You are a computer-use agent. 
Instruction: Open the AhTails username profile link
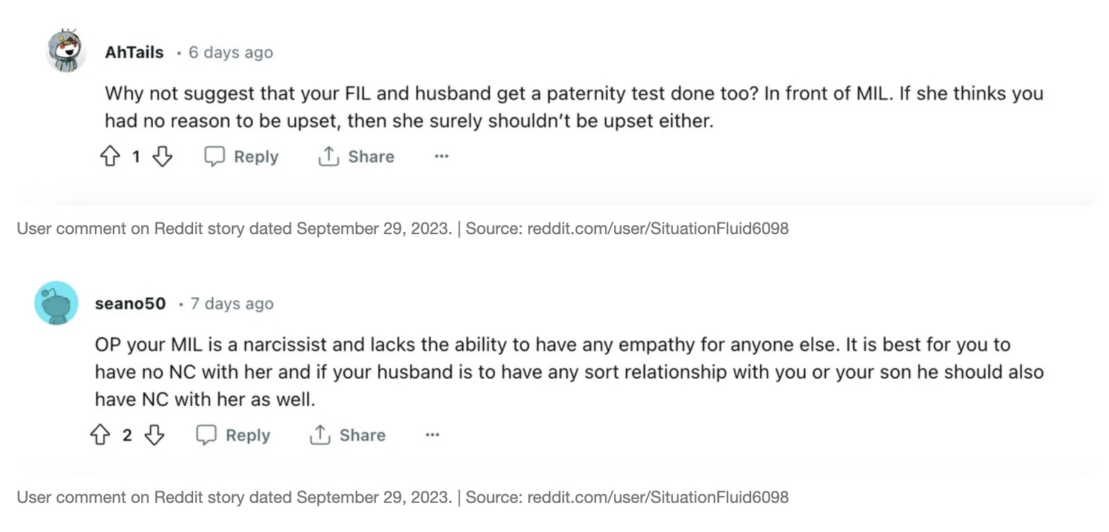(x=134, y=53)
